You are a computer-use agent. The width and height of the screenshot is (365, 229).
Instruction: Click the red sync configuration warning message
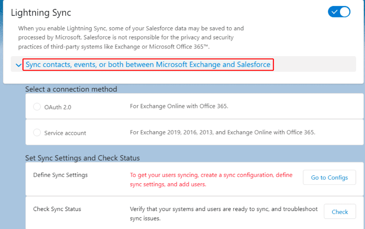coord(211,180)
